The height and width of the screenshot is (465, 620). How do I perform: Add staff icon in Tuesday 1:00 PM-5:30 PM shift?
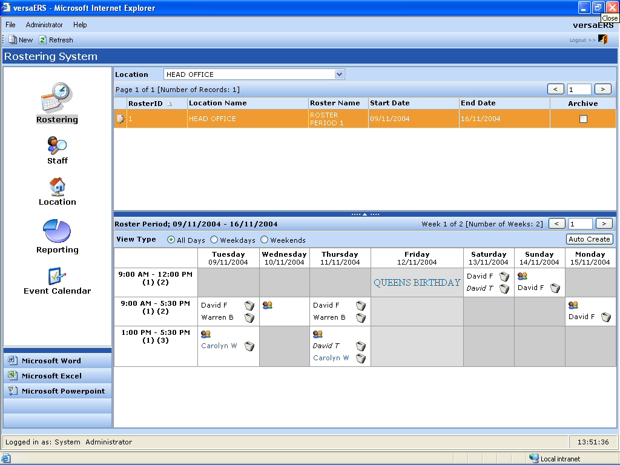206,334
